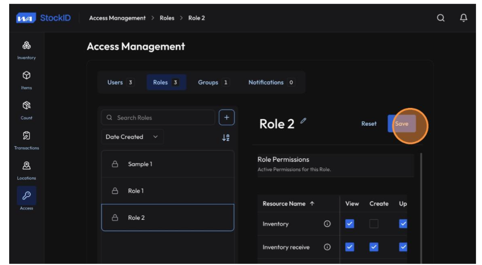Click Roles breadcrumb link
The height and width of the screenshot is (265, 482).
pyautogui.click(x=167, y=18)
